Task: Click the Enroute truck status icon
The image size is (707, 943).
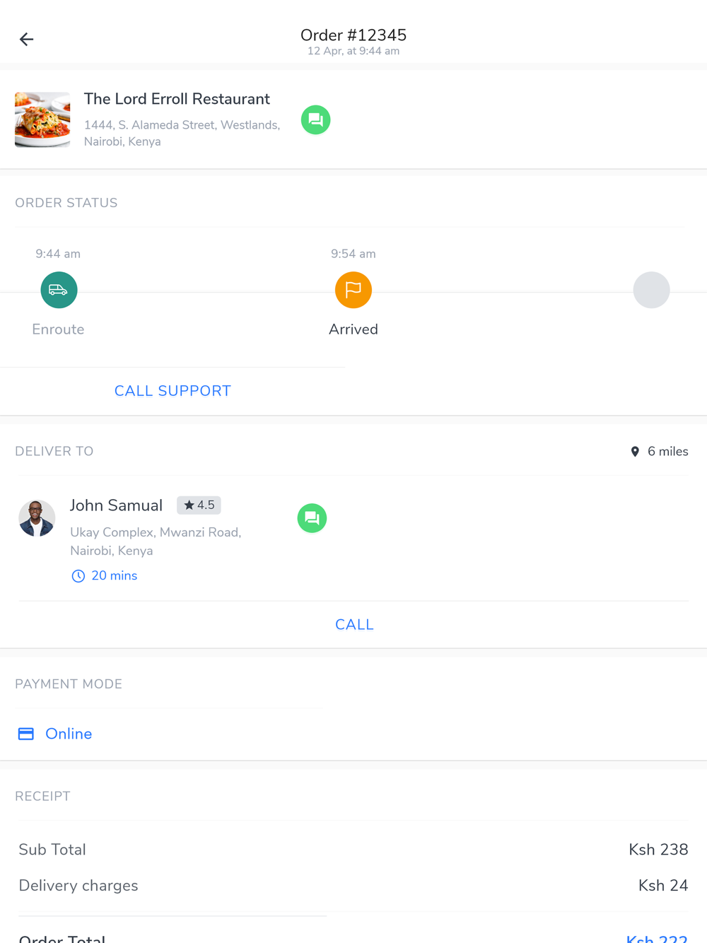Action: click(59, 290)
